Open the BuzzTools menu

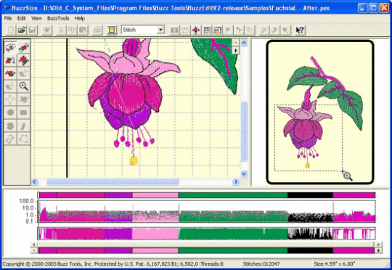coord(58,18)
